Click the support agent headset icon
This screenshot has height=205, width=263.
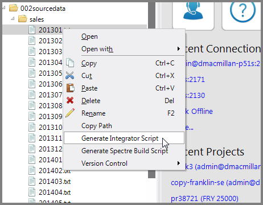[x=193, y=10]
